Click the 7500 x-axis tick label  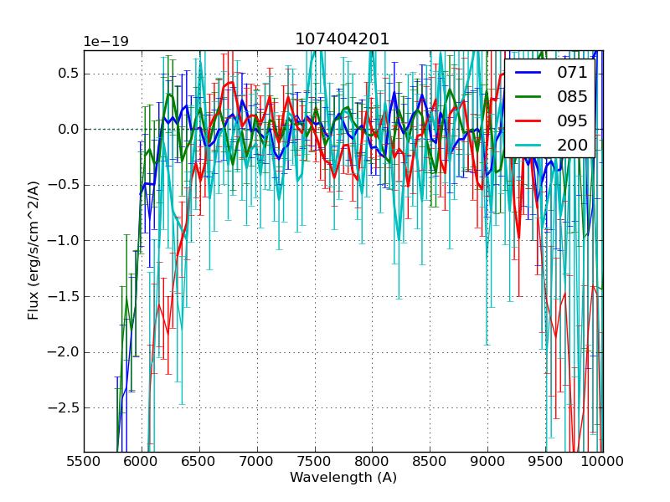pyautogui.click(x=314, y=461)
